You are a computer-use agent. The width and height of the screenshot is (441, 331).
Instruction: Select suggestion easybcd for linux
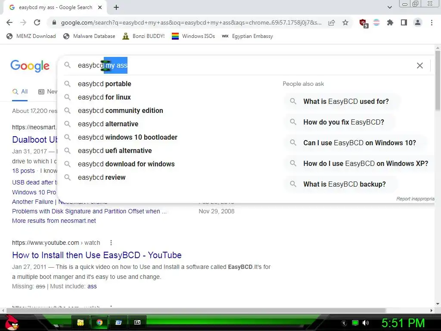click(104, 97)
